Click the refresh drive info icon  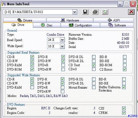[x=105, y=12]
